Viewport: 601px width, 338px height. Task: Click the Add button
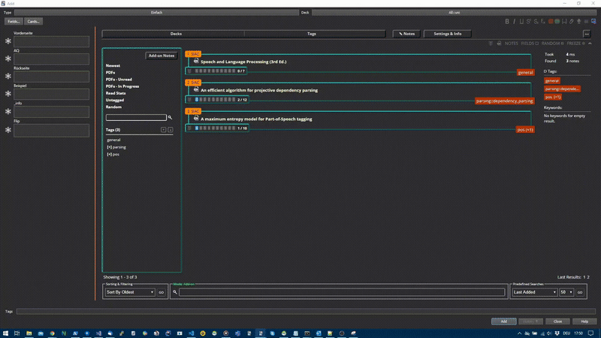pos(503,321)
